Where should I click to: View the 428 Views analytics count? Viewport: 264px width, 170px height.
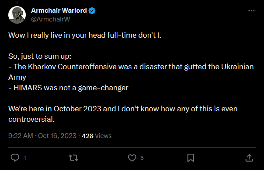97,136
